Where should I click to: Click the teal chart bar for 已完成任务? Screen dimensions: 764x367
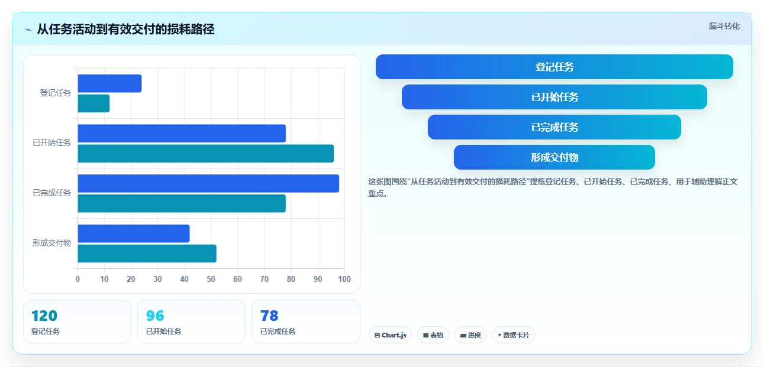(182, 203)
